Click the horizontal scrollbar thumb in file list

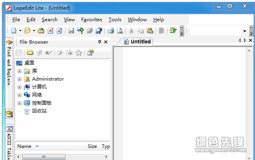[x=44, y=157]
